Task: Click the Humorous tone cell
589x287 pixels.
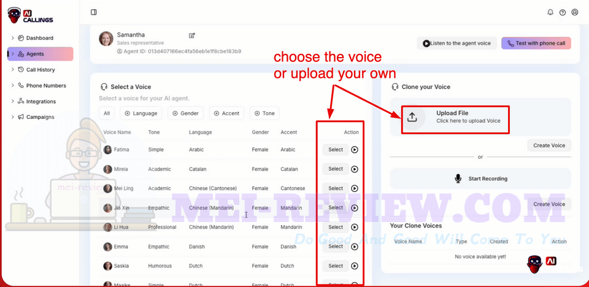Action: [160, 266]
